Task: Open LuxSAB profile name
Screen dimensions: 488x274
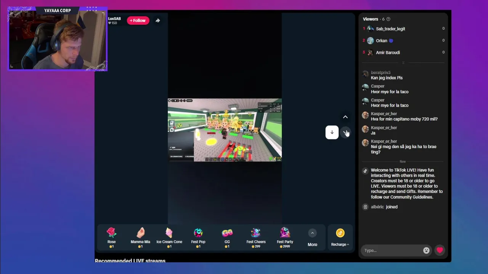Action: pyautogui.click(x=114, y=19)
